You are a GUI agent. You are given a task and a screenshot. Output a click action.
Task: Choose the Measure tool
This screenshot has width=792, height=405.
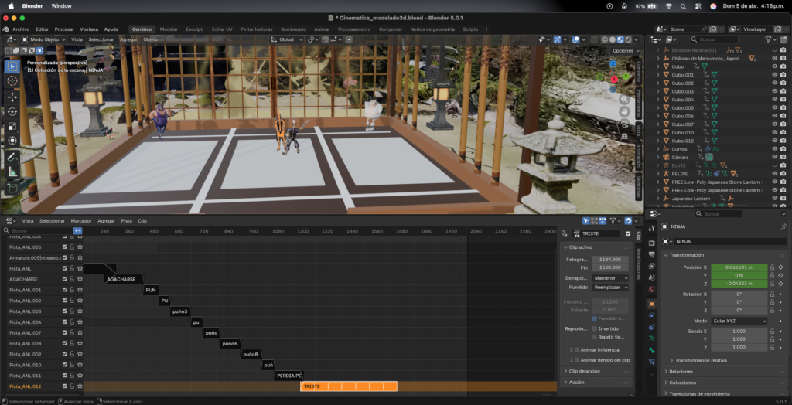12,172
